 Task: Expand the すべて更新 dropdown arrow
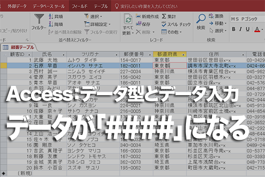[x=133, y=33]
